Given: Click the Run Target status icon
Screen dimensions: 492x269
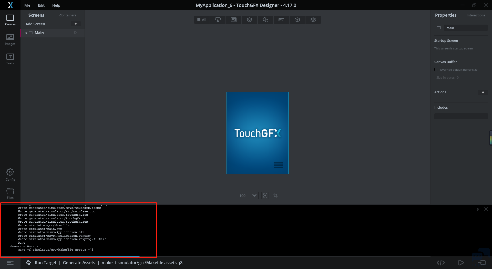Looking at the screenshot, I should pos(28,263).
